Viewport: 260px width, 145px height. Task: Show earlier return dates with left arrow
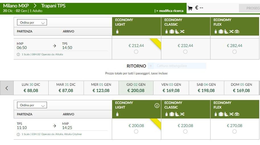pos(7,88)
